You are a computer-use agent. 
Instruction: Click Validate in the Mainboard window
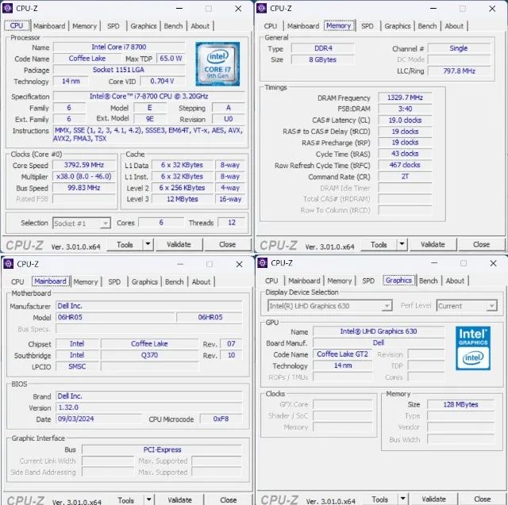pos(180,500)
